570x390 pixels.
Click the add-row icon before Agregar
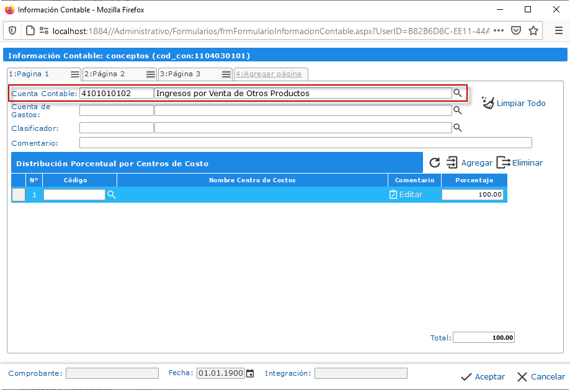tap(452, 162)
